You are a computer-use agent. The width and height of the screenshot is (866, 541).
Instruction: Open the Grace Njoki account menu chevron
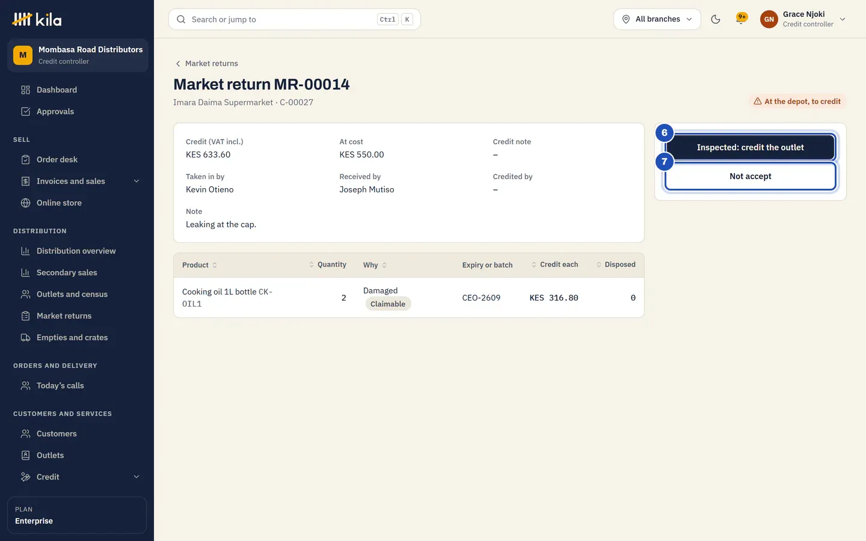[843, 19]
